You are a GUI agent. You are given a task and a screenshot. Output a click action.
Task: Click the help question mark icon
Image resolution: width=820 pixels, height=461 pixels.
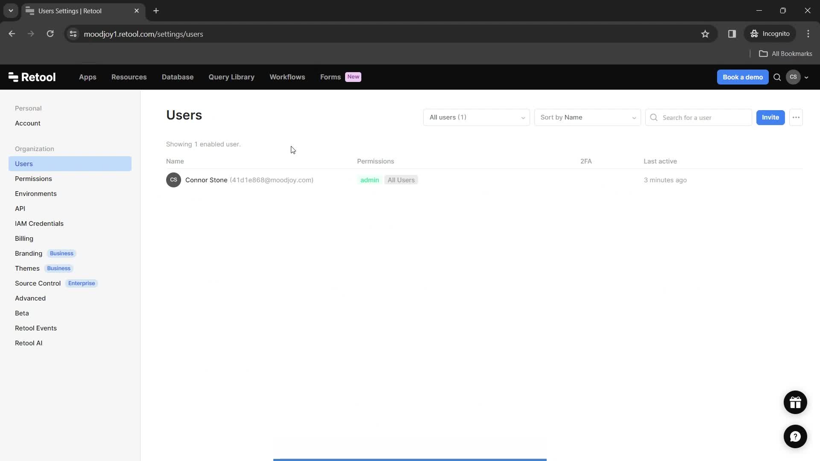click(795, 436)
